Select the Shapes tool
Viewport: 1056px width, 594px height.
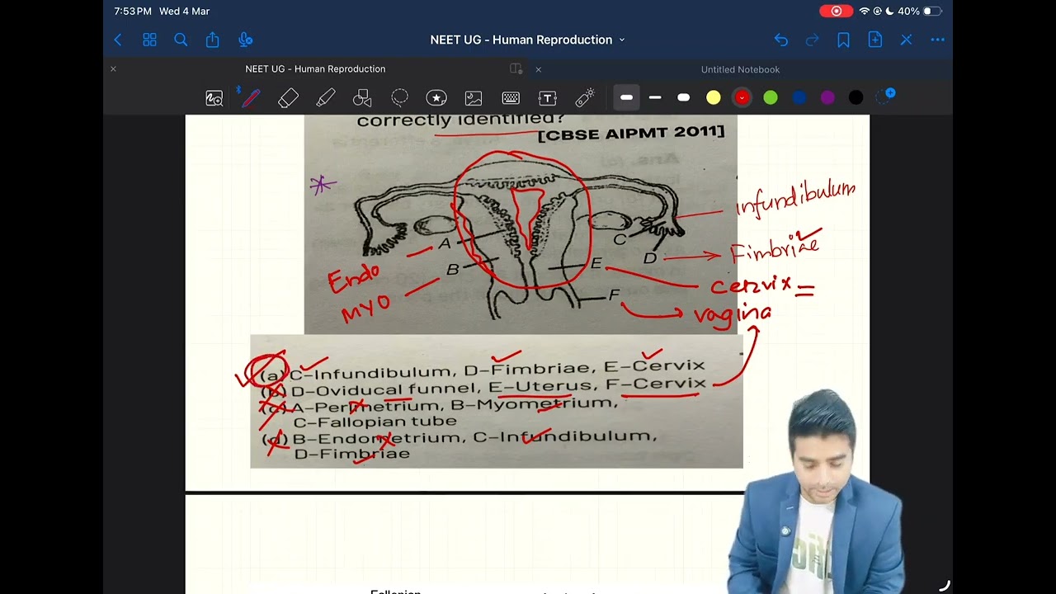pos(362,98)
